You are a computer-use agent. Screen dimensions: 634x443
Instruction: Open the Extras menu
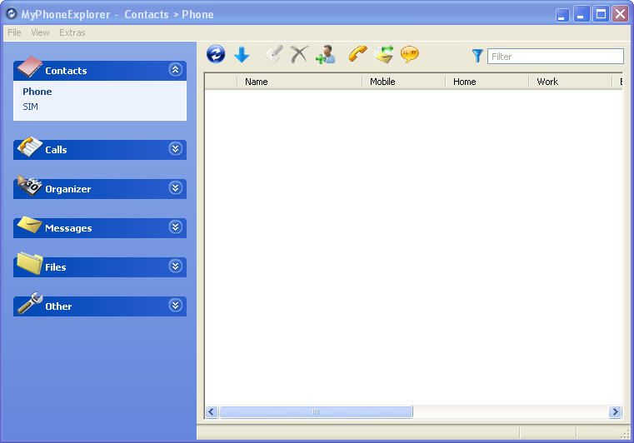pos(72,32)
